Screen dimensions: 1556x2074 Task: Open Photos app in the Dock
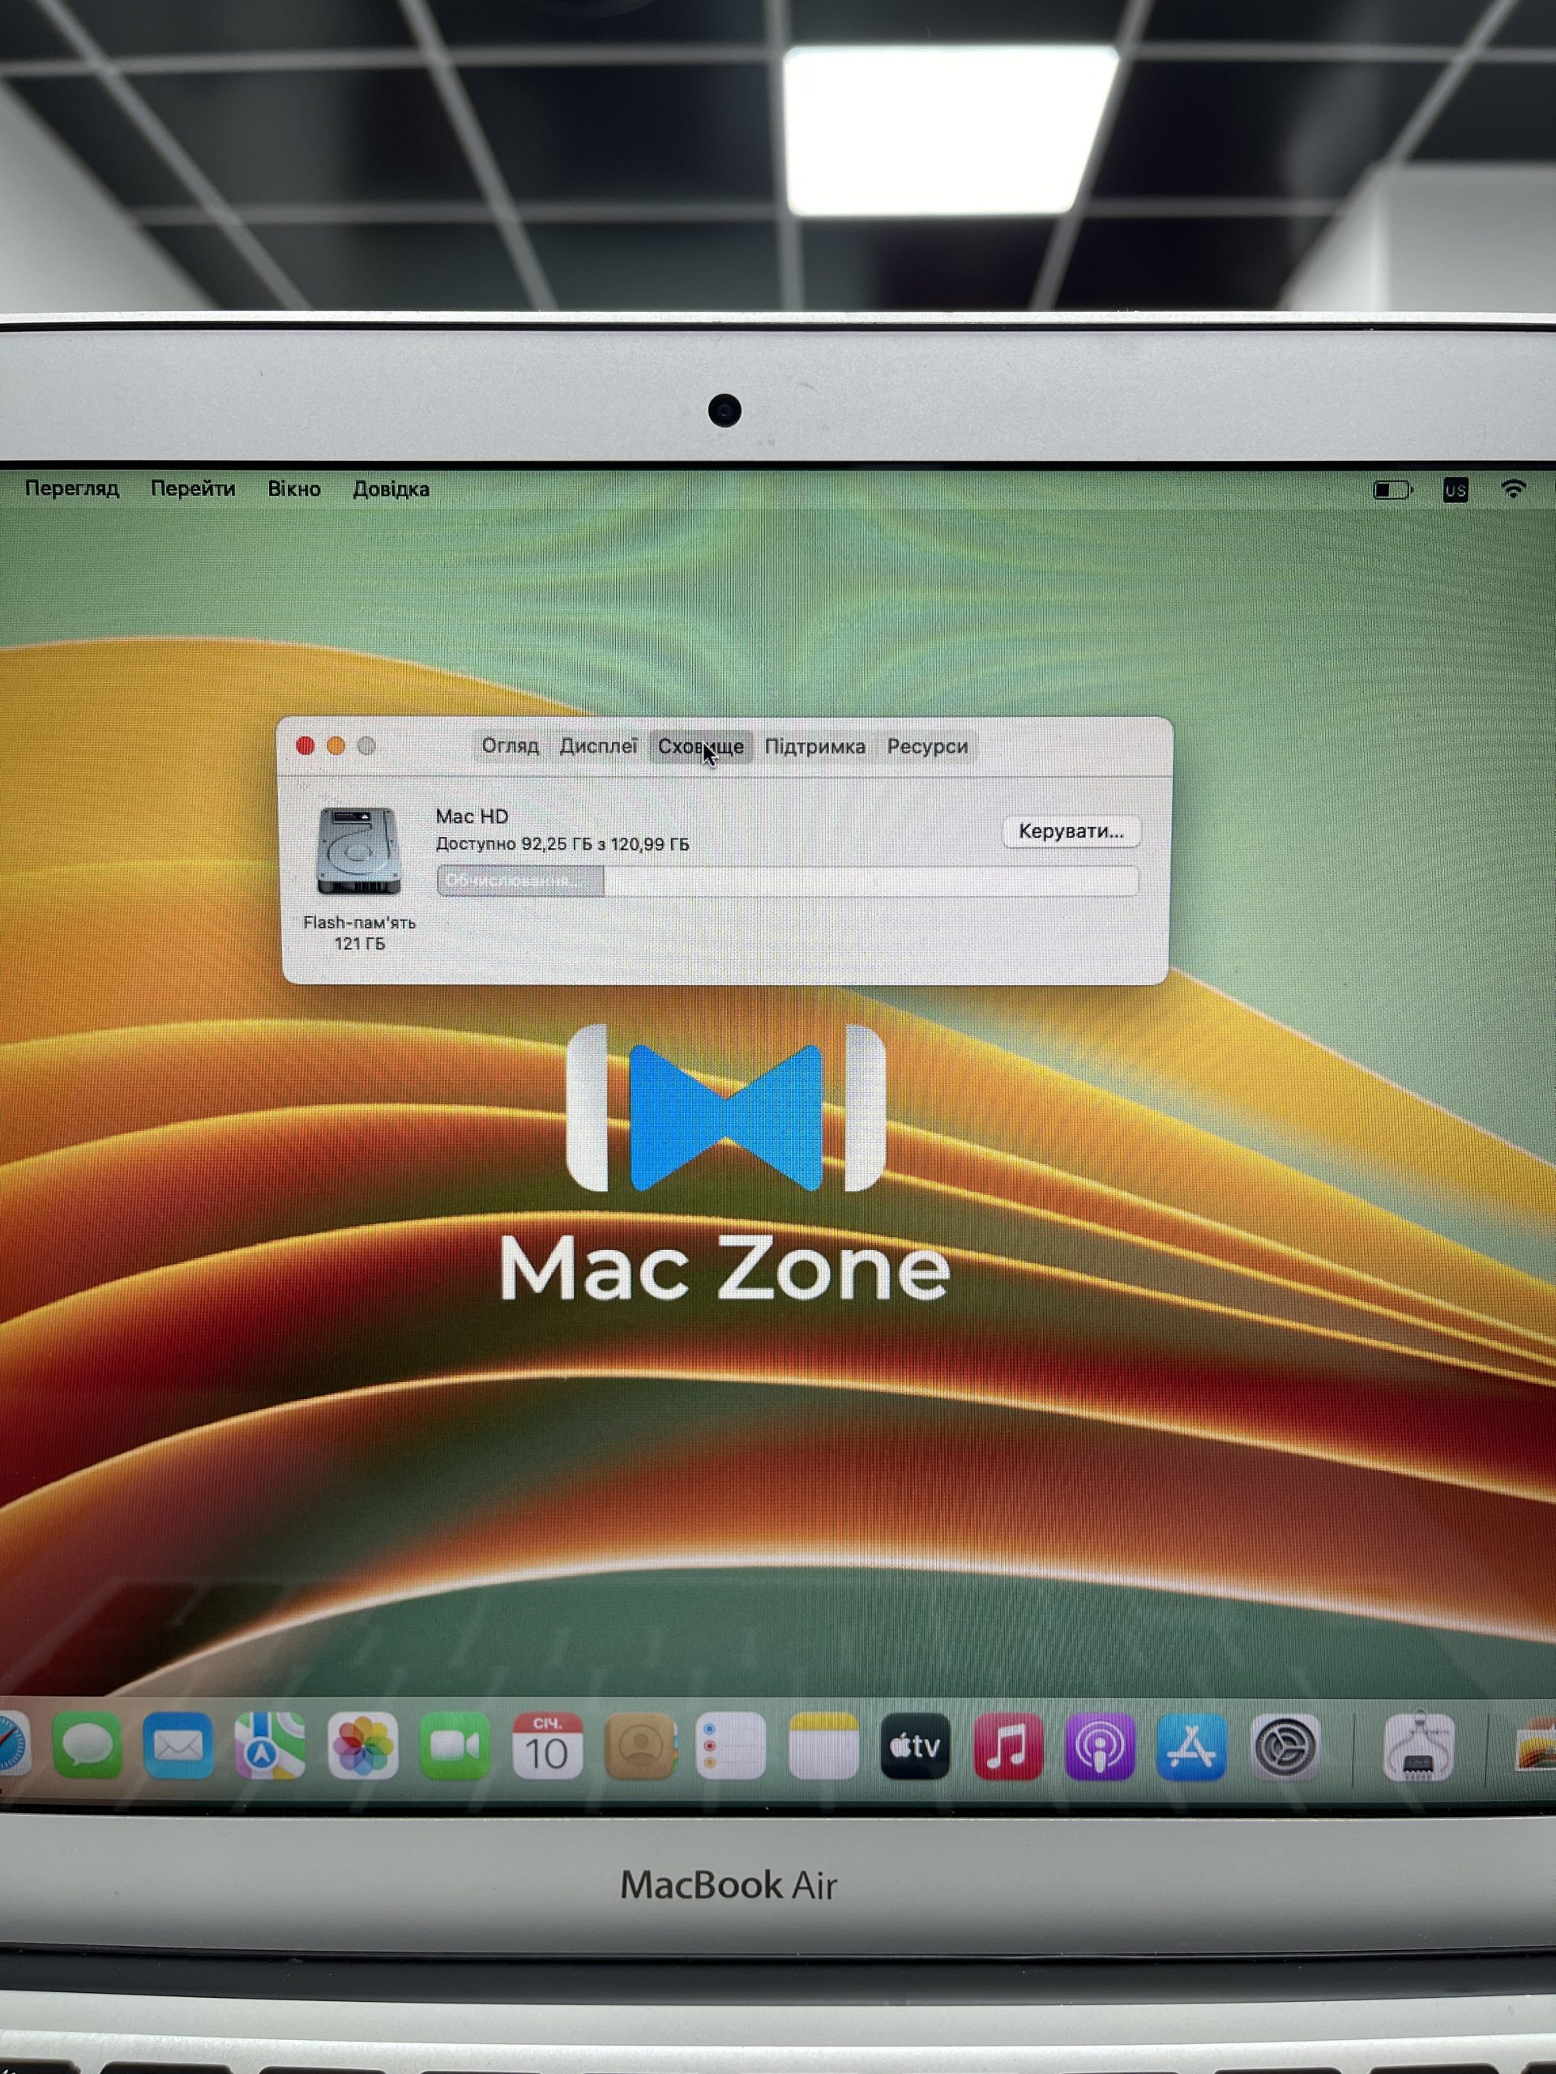[x=363, y=1746]
